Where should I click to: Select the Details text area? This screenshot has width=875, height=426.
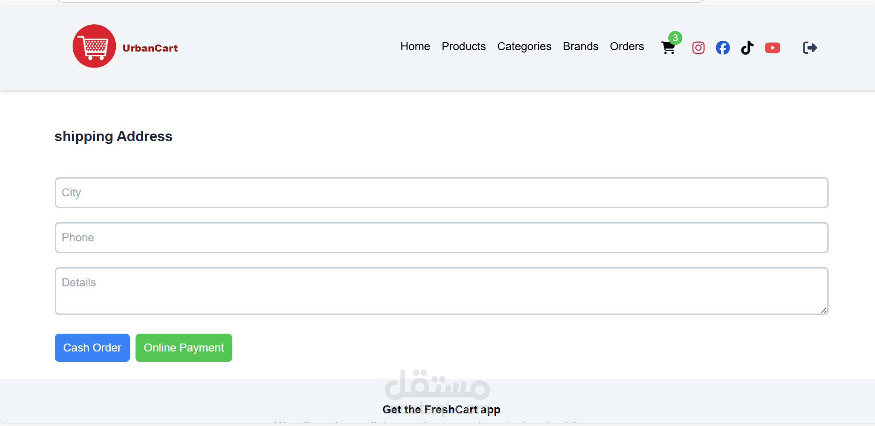coord(441,291)
